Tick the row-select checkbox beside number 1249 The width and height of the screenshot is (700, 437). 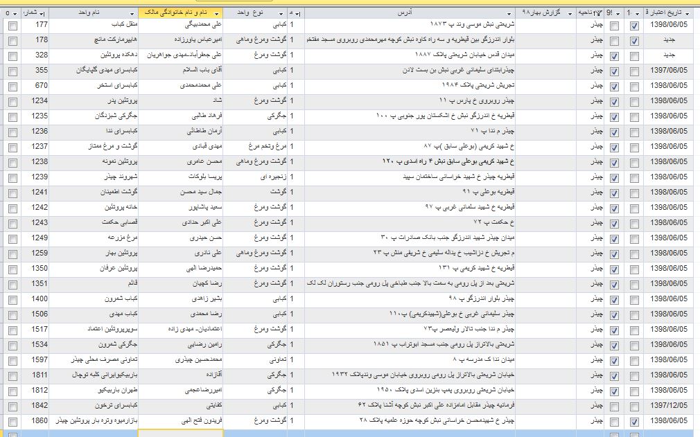pyautogui.click(x=12, y=239)
